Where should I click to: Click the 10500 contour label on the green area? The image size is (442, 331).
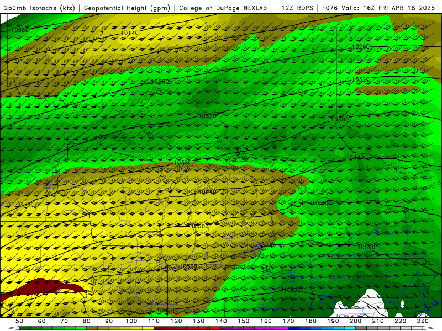coord(321,203)
